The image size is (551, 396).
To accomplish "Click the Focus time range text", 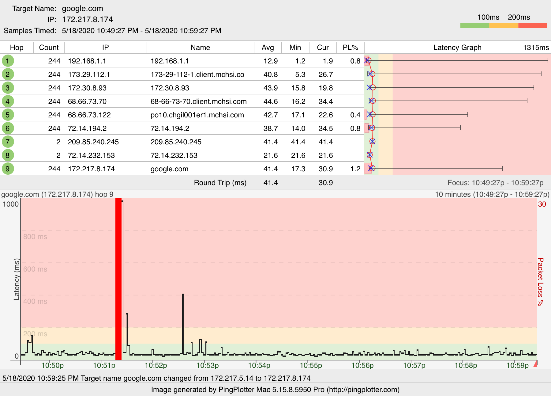I will click(x=495, y=183).
